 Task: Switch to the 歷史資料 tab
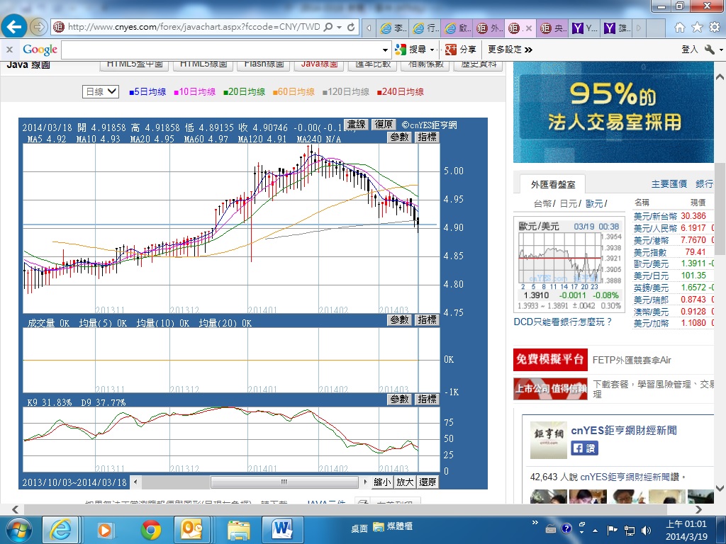point(479,65)
